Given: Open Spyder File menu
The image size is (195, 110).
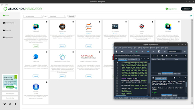Looking at the screenshot, I should (116, 48).
